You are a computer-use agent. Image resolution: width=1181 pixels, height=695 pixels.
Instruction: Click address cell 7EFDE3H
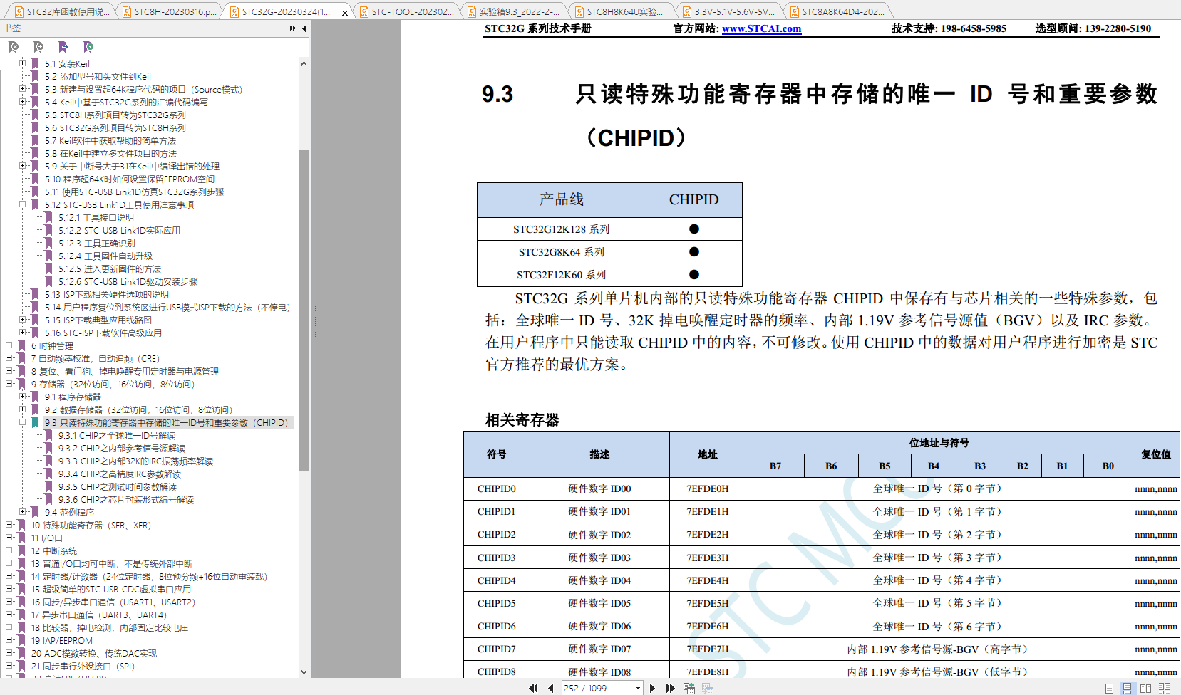[x=708, y=558]
